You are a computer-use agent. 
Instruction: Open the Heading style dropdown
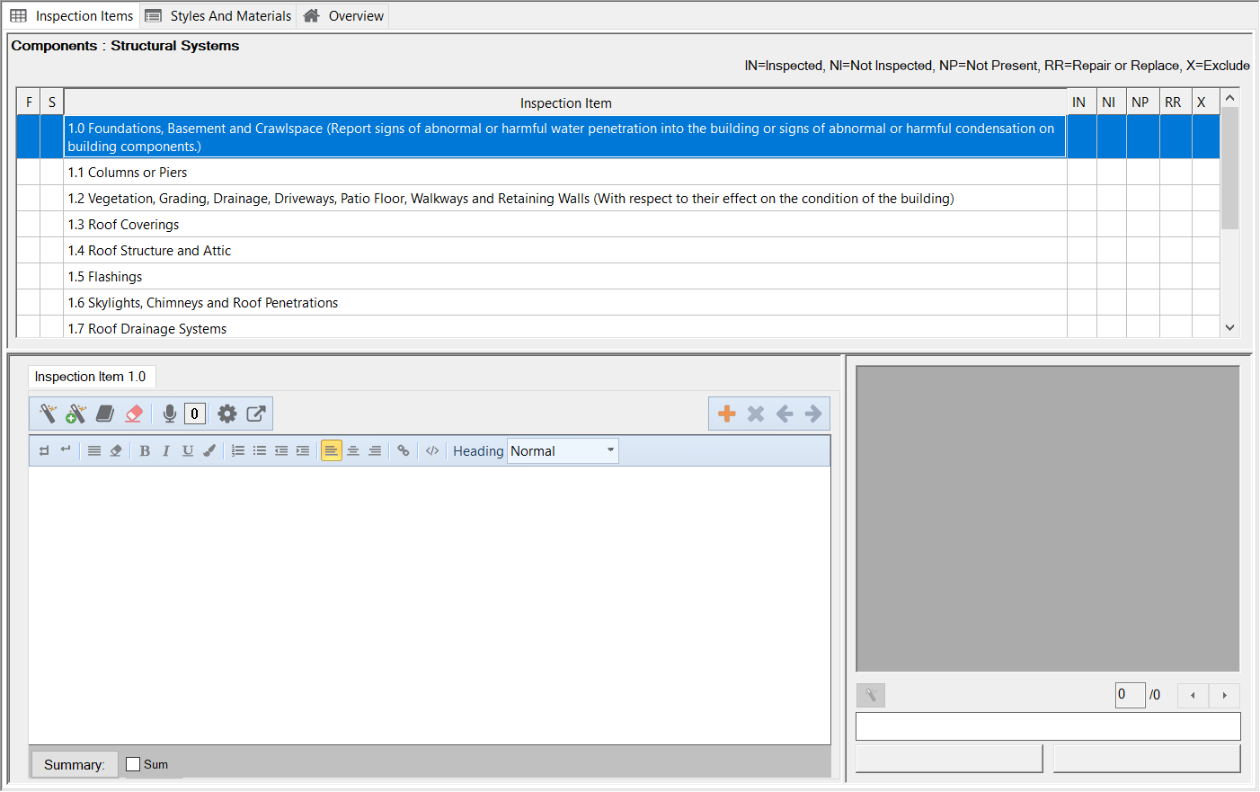pos(563,451)
